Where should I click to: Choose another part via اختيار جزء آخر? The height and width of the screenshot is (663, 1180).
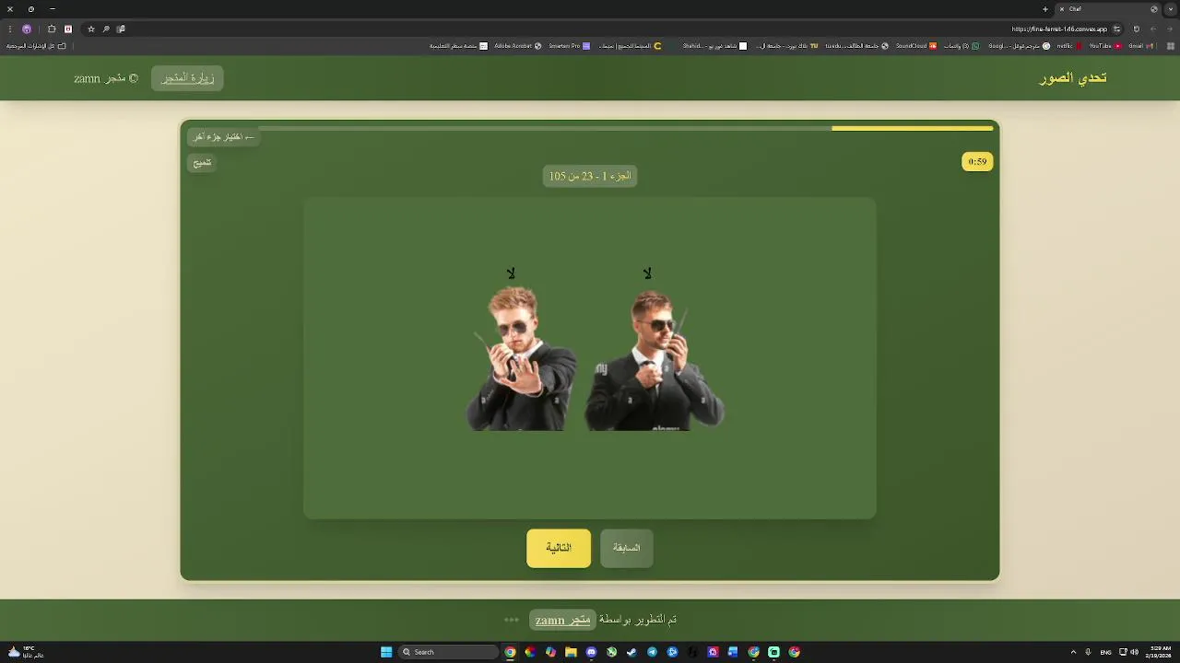(x=223, y=136)
